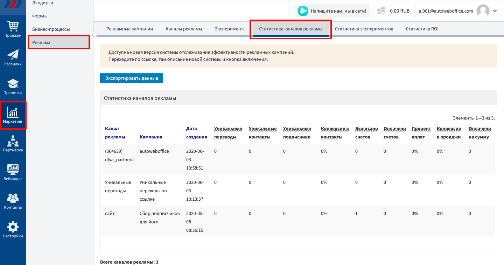Go to Тренинги graduation cap icon
The height and width of the screenshot is (265, 504).
[x=13, y=84]
